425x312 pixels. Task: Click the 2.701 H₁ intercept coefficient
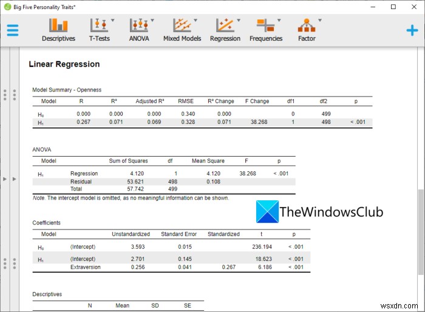[x=138, y=259]
